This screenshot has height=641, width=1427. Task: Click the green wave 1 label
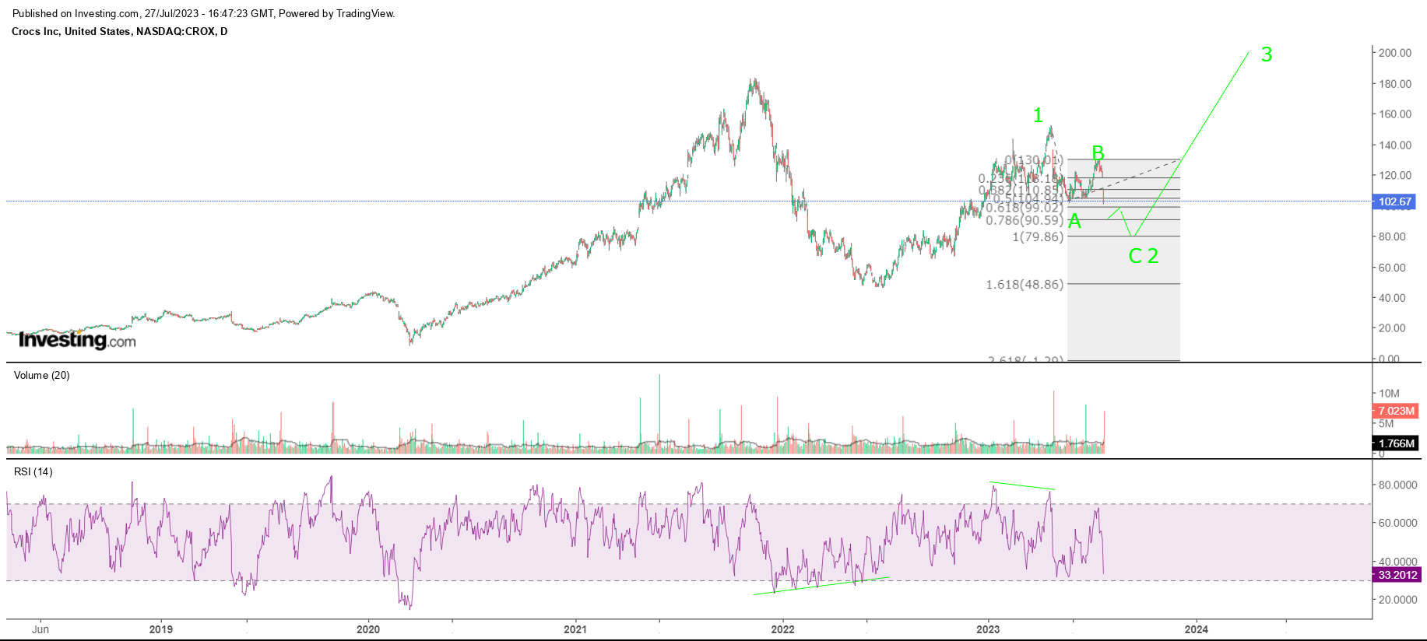tap(1037, 116)
